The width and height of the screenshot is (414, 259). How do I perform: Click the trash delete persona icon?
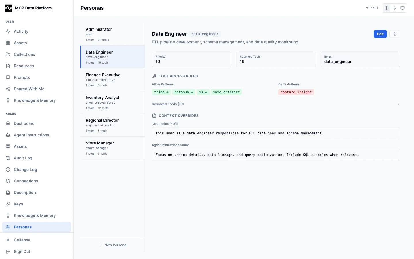tap(394, 34)
